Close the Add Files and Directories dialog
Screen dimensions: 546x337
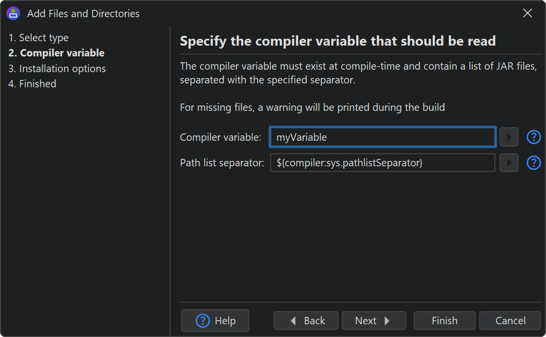coord(527,13)
